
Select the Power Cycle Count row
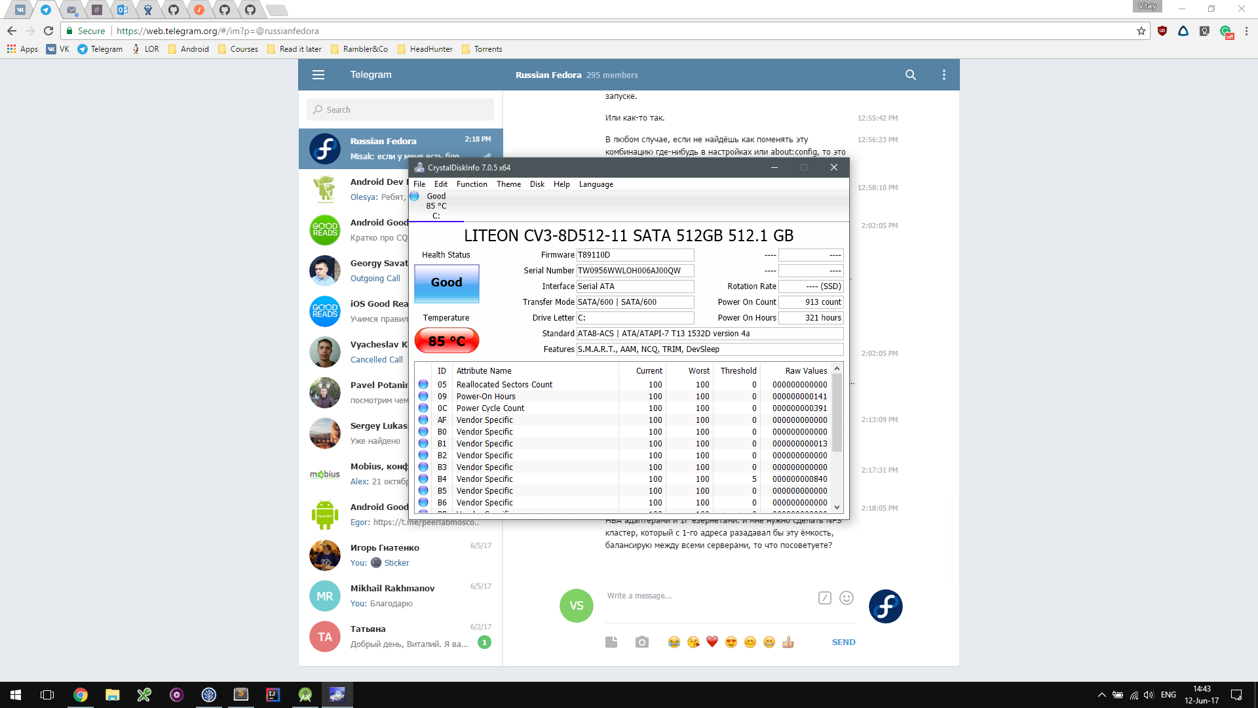coord(622,408)
